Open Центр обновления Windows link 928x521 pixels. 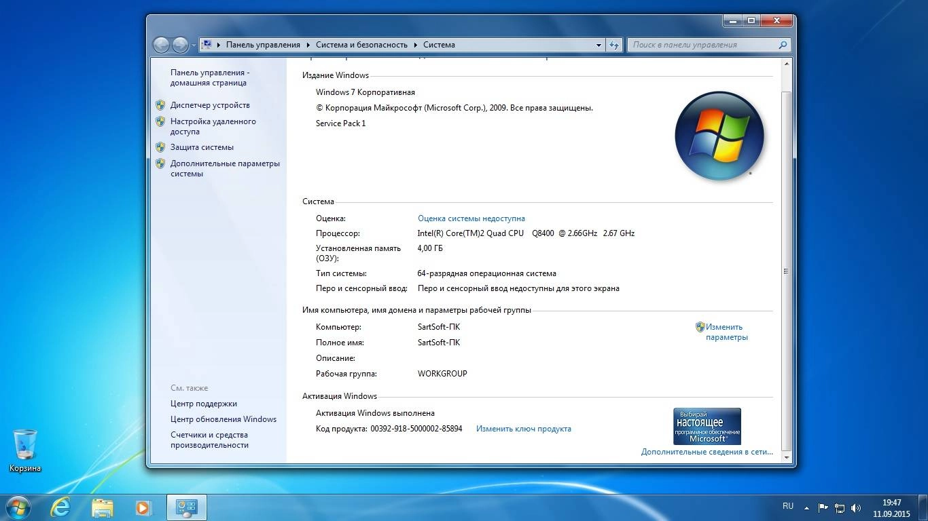(x=224, y=419)
